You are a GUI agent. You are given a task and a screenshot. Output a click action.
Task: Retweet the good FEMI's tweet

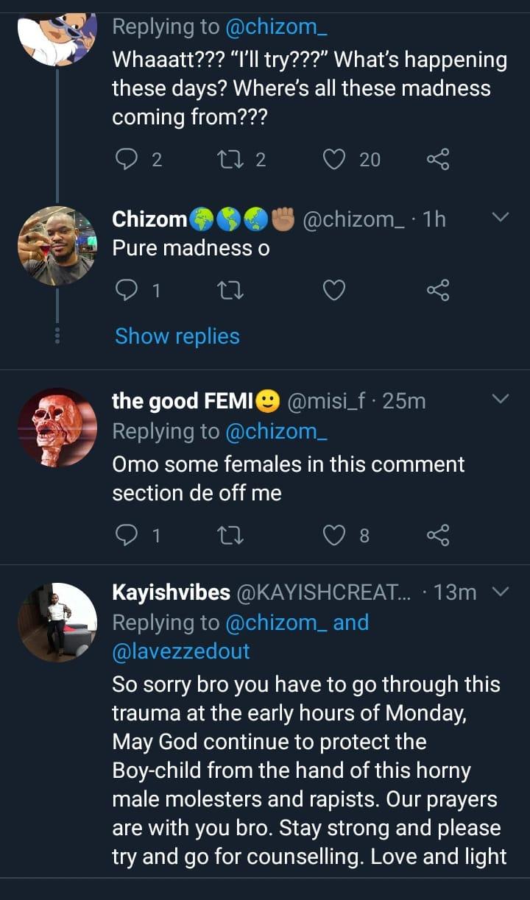pyautogui.click(x=227, y=536)
